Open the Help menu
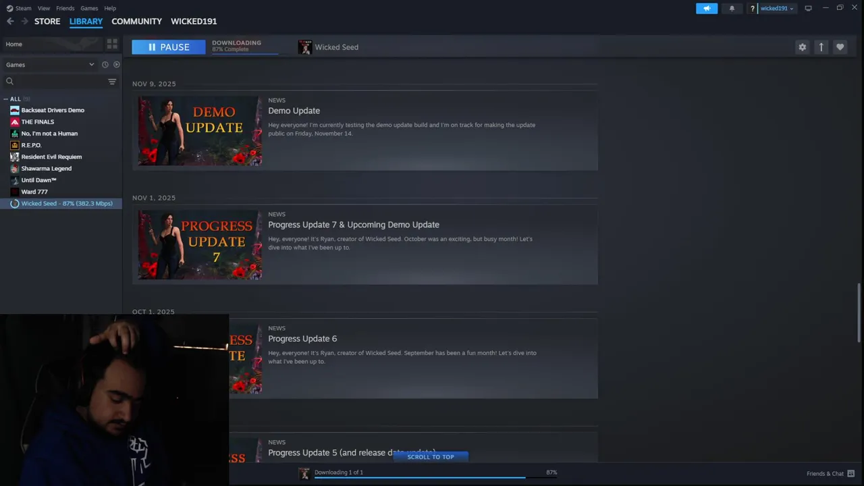 pyautogui.click(x=110, y=8)
